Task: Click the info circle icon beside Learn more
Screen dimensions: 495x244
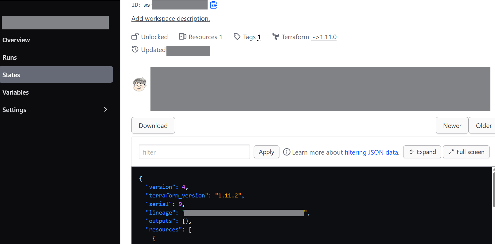Action: click(286, 152)
